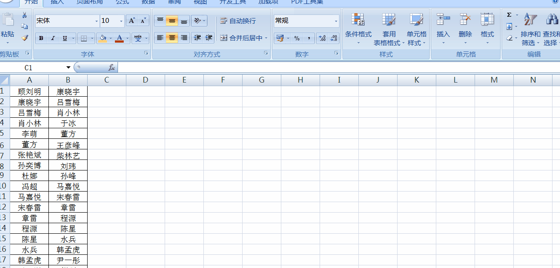Apply the red font color A

119,38
